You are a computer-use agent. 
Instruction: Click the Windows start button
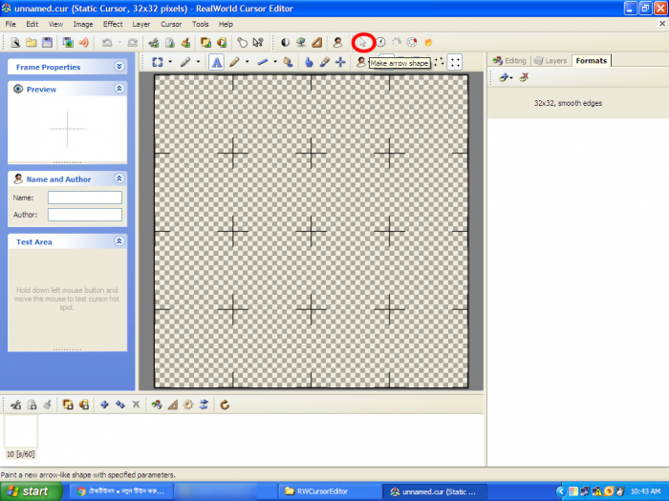pyautogui.click(x=31, y=491)
